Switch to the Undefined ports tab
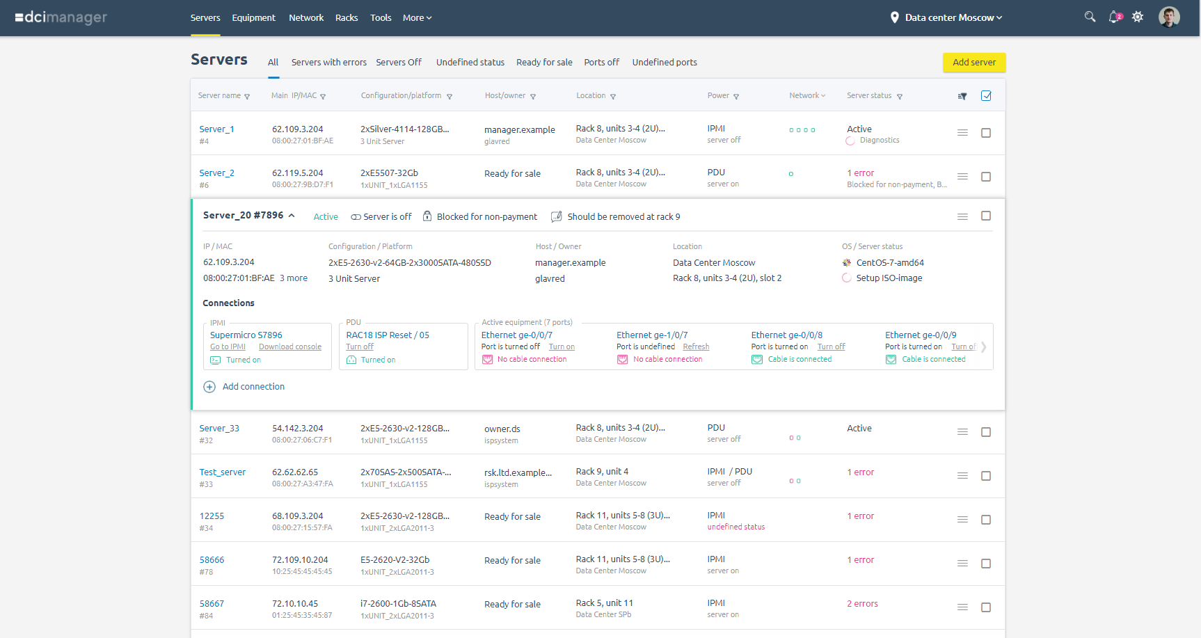The height and width of the screenshot is (638, 1201). 665,63
